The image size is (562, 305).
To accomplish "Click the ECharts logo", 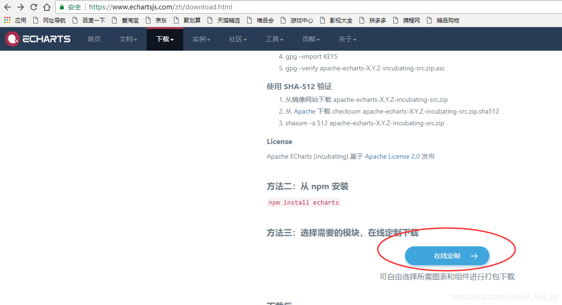I will (x=38, y=39).
